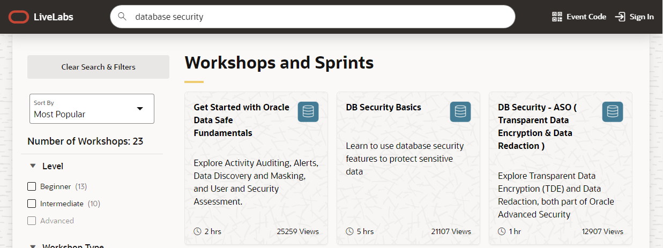Image resolution: width=663 pixels, height=248 pixels.
Task: Click Number of Workshops: 23 text
Action: click(85, 141)
